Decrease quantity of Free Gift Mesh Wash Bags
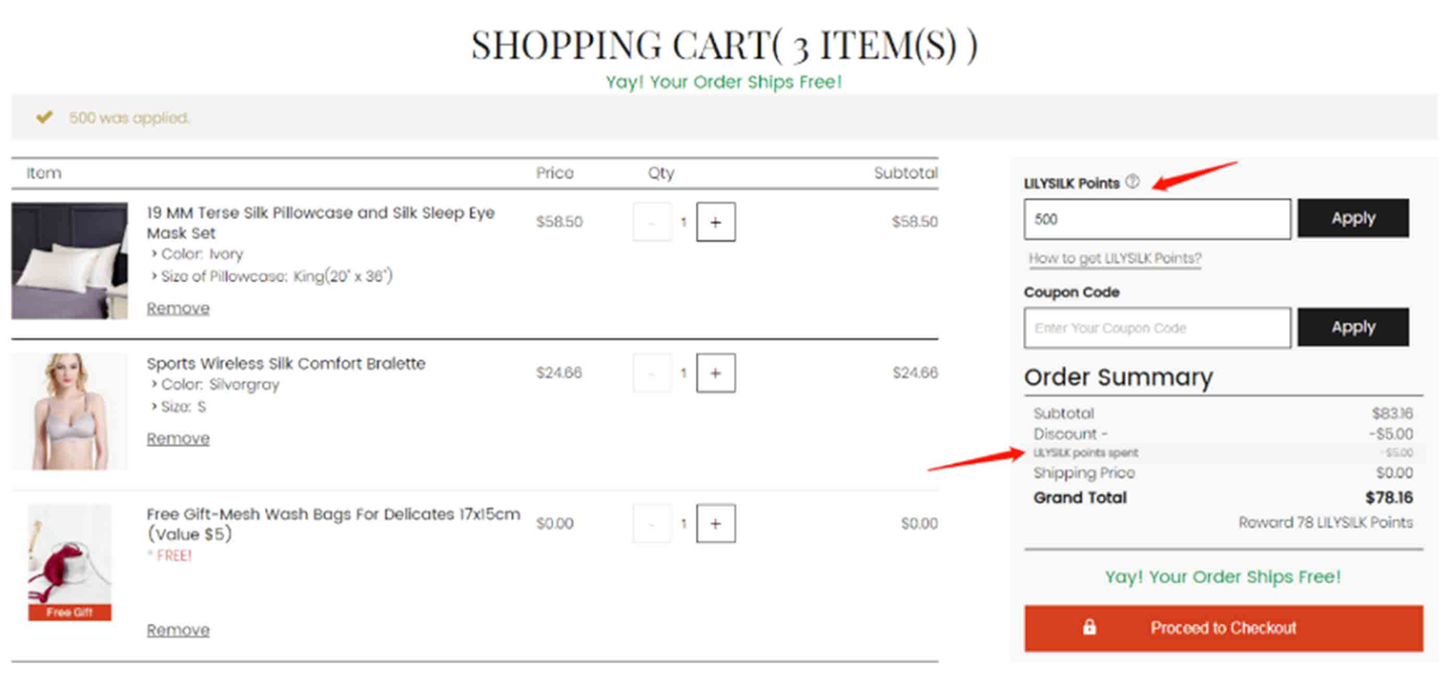1451x684 pixels. (x=652, y=524)
